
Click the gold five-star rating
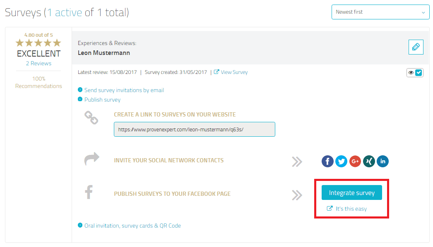point(38,43)
